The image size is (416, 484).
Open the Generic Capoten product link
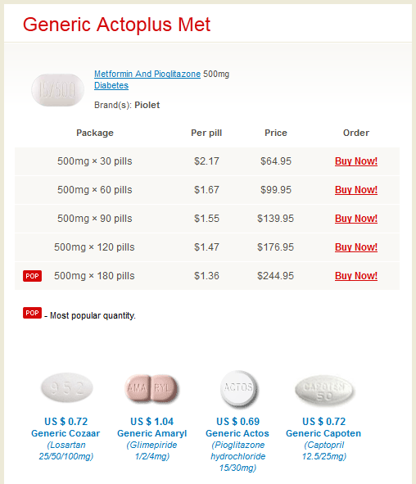[x=323, y=433]
